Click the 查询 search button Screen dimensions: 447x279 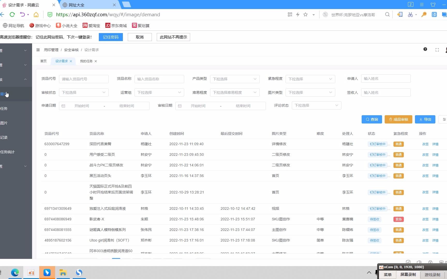(x=372, y=119)
